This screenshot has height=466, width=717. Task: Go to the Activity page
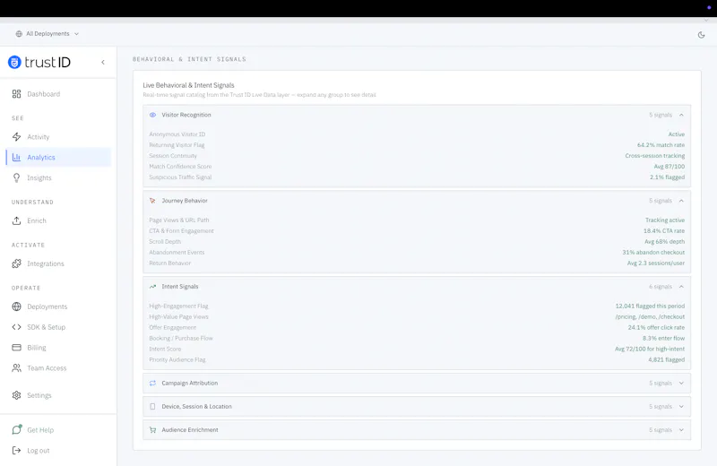click(58, 137)
